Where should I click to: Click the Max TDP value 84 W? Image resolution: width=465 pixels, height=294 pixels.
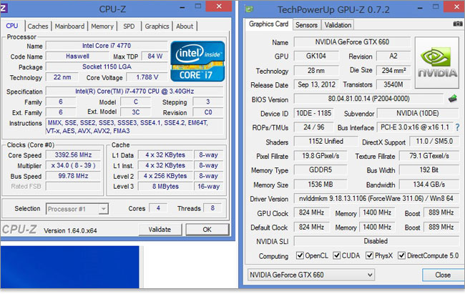tap(155, 56)
